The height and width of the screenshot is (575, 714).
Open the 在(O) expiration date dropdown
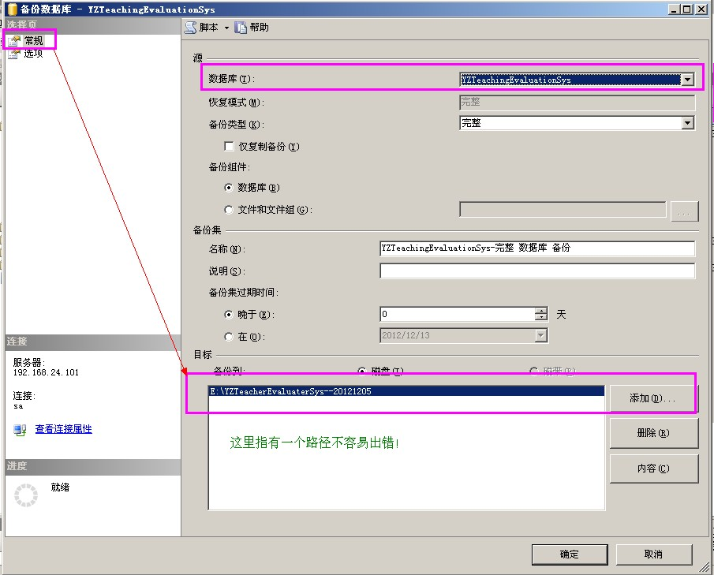pos(542,334)
